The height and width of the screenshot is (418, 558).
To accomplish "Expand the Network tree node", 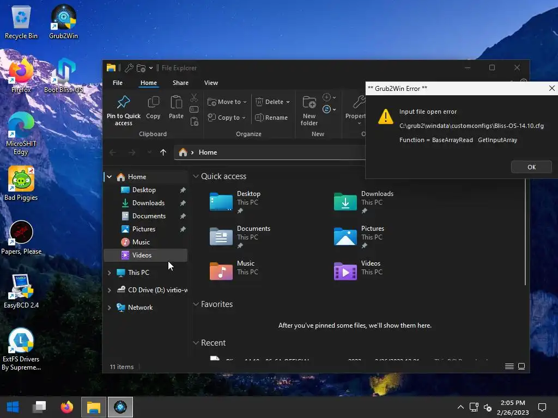I will pos(109,308).
